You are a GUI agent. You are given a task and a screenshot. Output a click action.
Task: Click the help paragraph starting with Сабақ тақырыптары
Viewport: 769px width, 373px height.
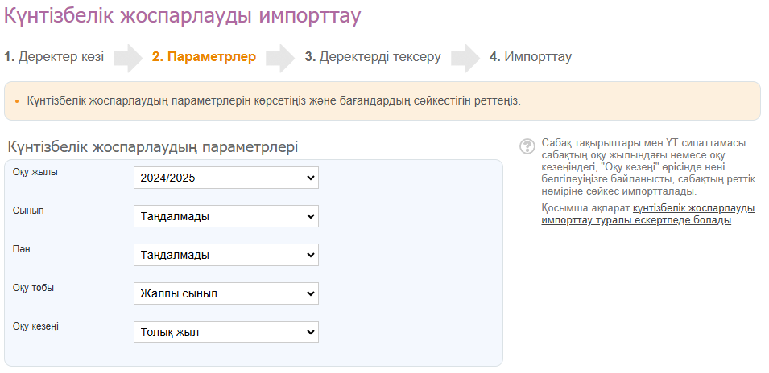(648, 167)
